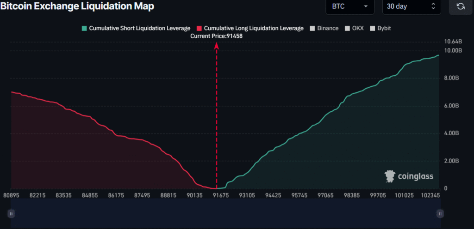Toggle the OKX legend item
This screenshot has width=474, height=229.
point(354,28)
